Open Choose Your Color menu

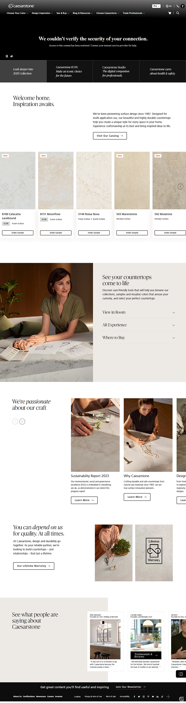pos(17,13)
